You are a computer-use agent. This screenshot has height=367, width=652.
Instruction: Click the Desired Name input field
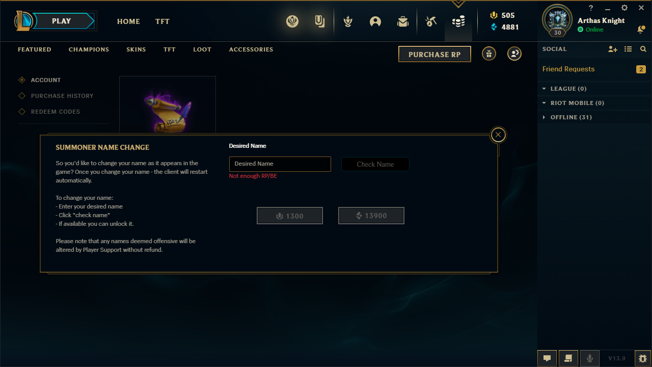tap(280, 164)
